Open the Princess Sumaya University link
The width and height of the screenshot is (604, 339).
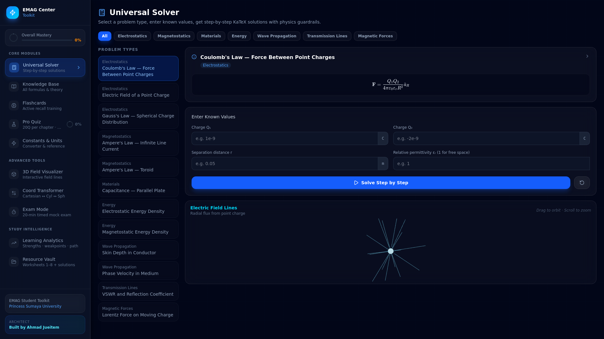click(x=35, y=306)
